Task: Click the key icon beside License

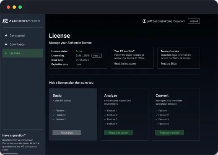Action: (6, 53)
